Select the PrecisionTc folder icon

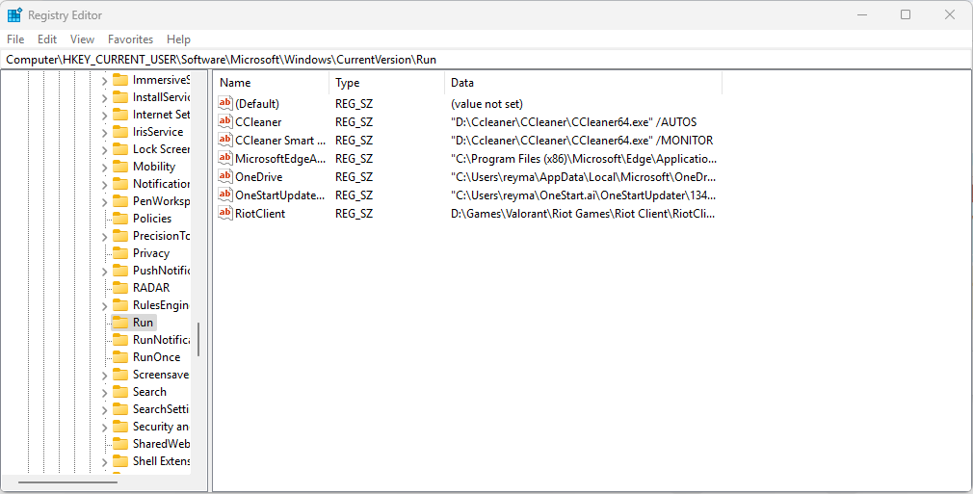click(120, 236)
